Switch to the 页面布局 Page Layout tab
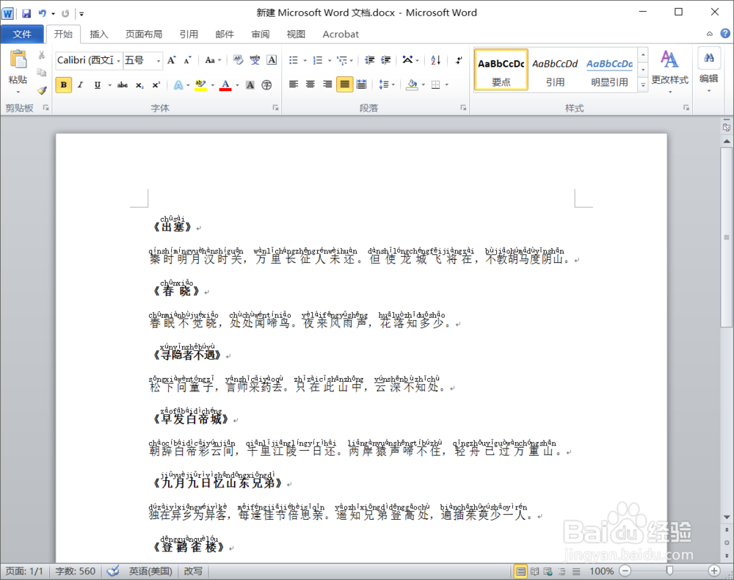This screenshot has height=580, width=734. pyautogui.click(x=144, y=35)
